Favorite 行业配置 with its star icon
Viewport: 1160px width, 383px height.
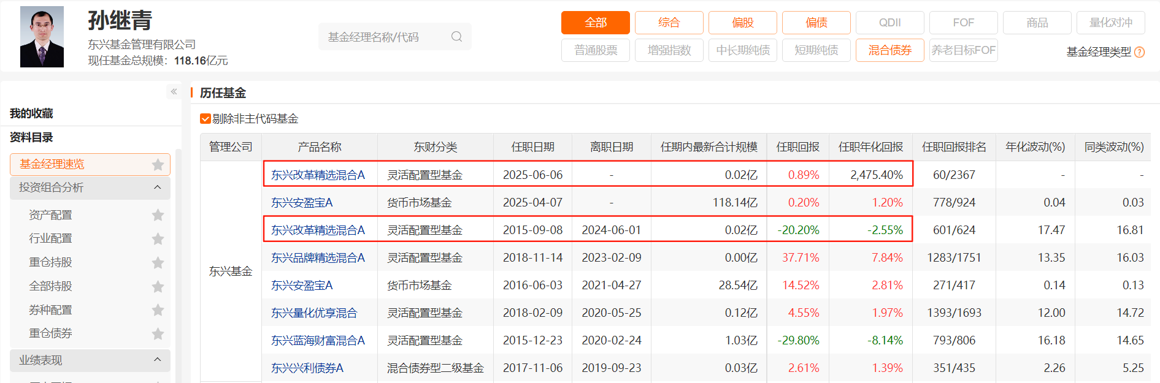tap(158, 238)
